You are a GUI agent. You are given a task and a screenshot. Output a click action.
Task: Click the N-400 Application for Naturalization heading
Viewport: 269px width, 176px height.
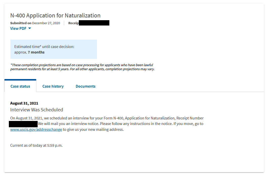[x=55, y=15]
